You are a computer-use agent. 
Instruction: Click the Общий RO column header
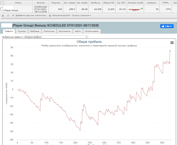tap(109, 3)
